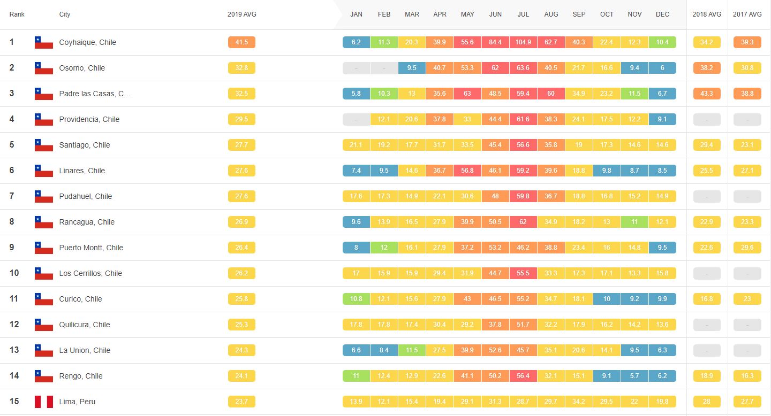Image resolution: width=771 pixels, height=416 pixels.
Task: Click the 2018 AVG column header
Action: click(x=707, y=14)
